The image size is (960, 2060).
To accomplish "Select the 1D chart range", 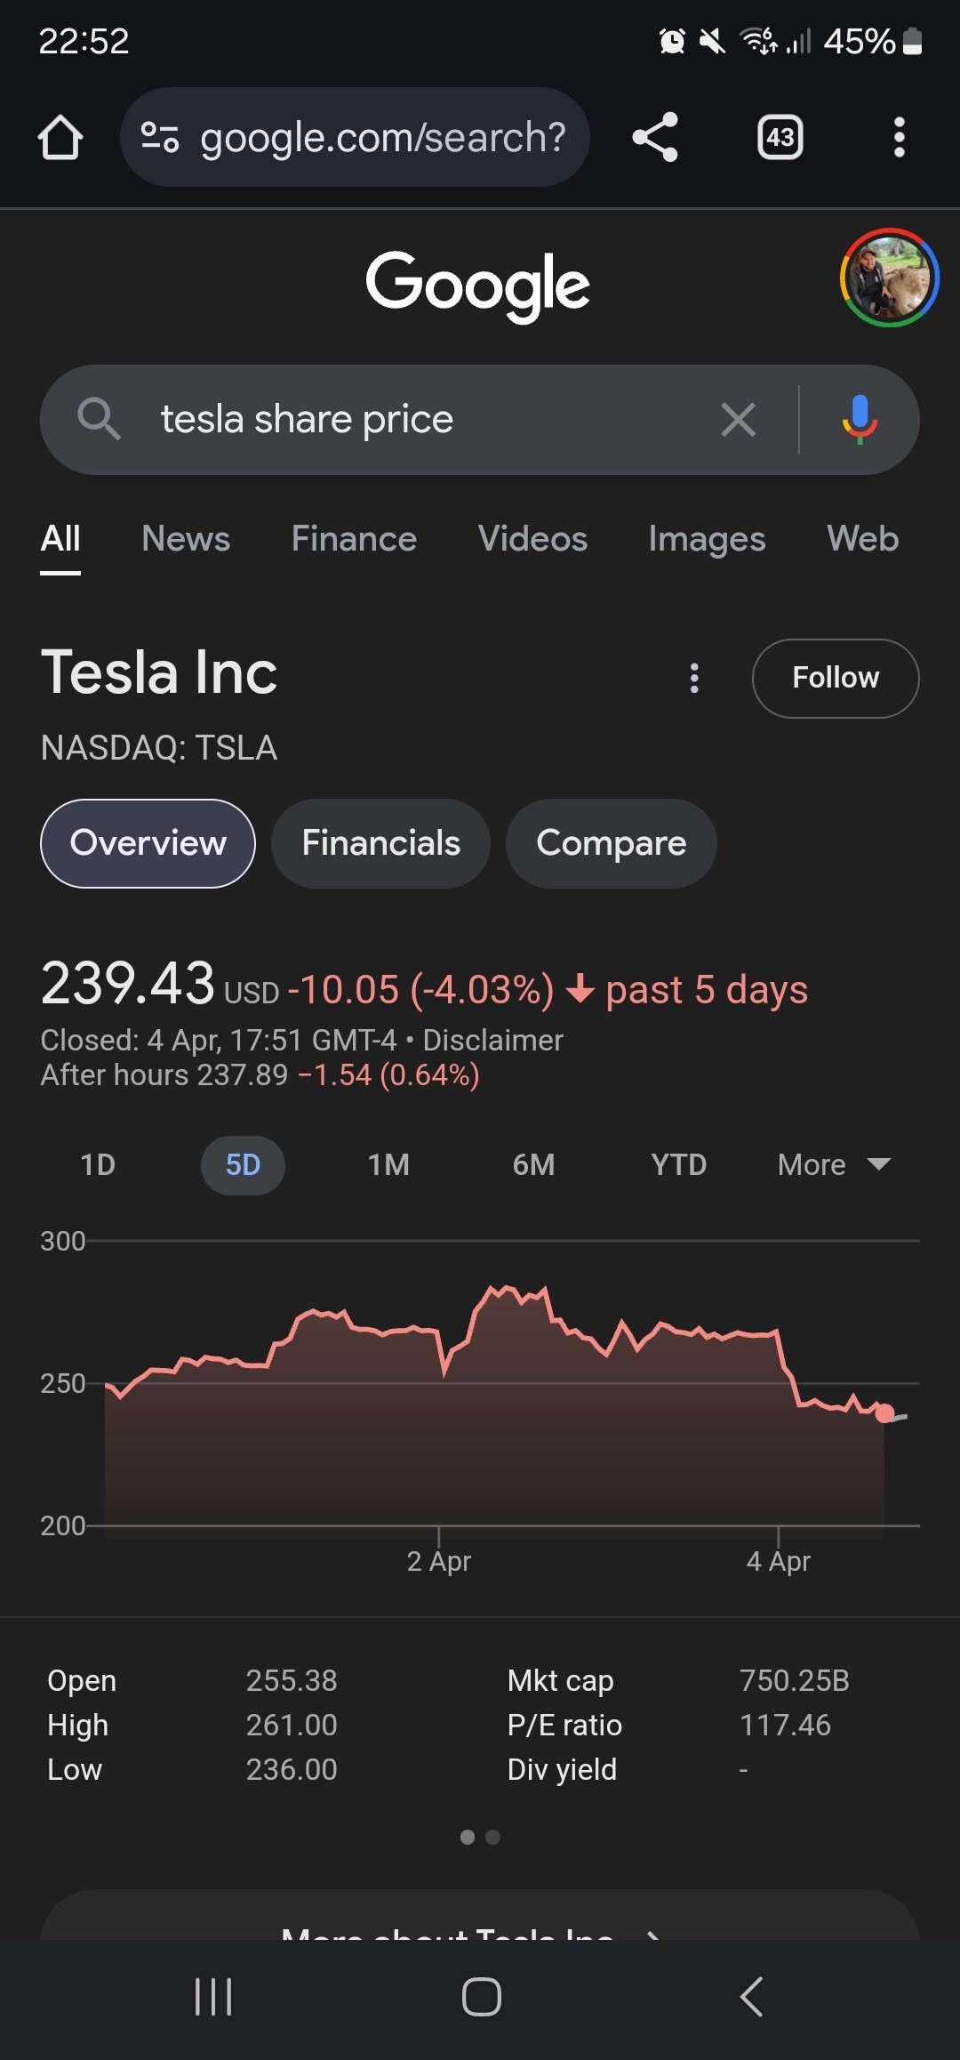I will click(98, 1165).
